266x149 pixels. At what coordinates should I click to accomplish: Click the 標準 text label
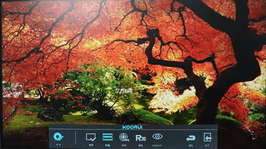tap(91, 145)
